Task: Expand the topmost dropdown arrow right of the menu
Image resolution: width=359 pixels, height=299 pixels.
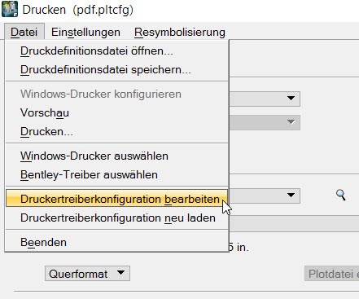Action: click(x=291, y=99)
